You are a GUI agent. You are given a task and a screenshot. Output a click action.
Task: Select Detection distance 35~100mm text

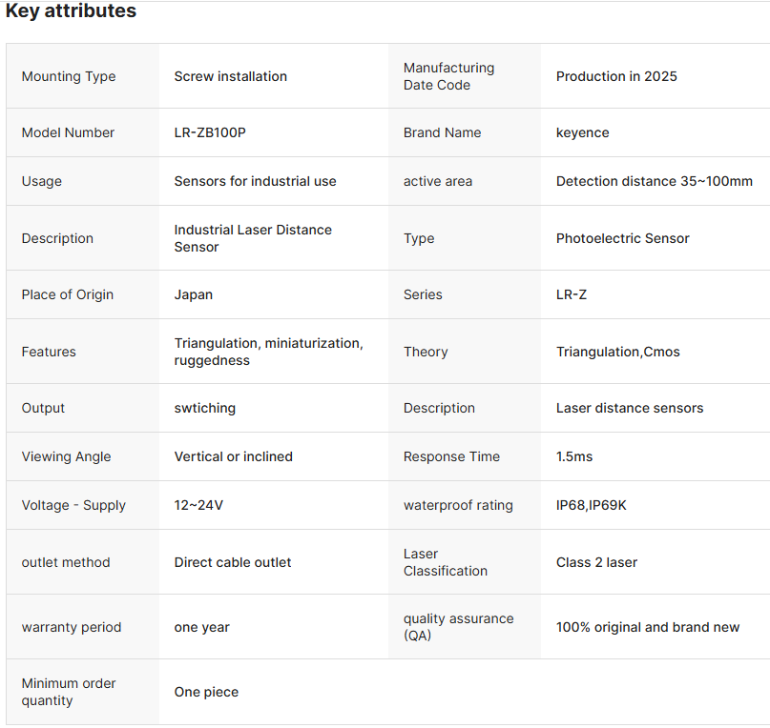pos(654,181)
